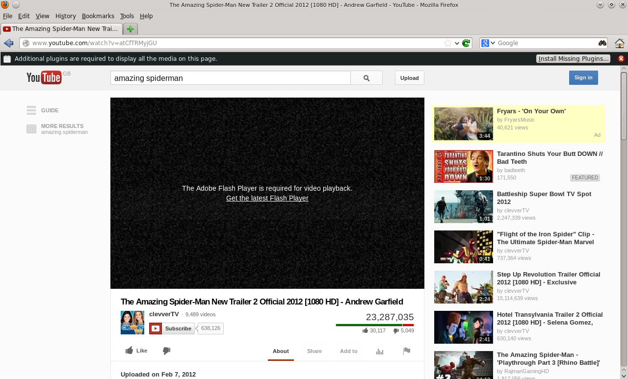Open the Edit menu
Viewport: 628px width, 379px height.
(x=24, y=16)
